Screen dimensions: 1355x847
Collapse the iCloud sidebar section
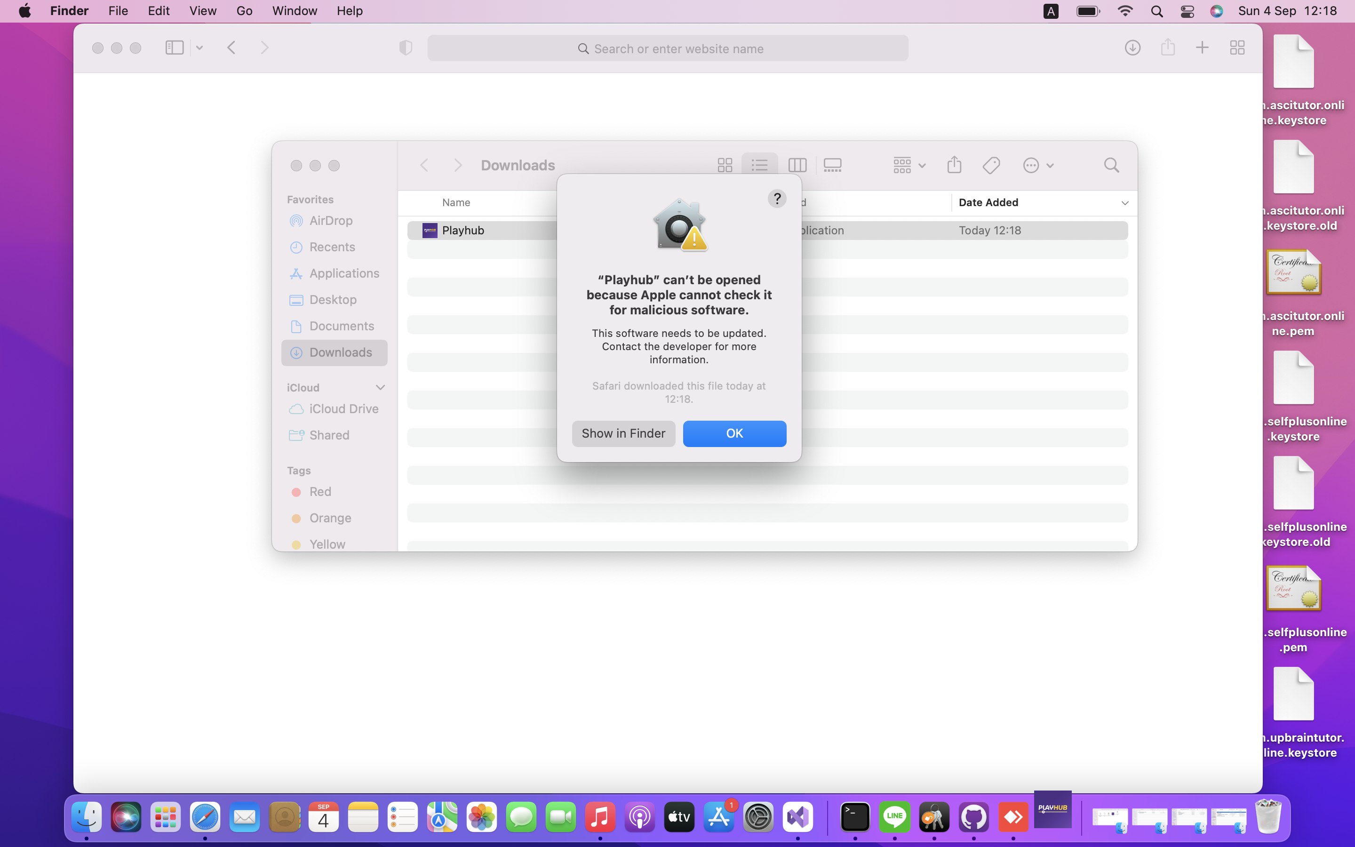[380, 387]
